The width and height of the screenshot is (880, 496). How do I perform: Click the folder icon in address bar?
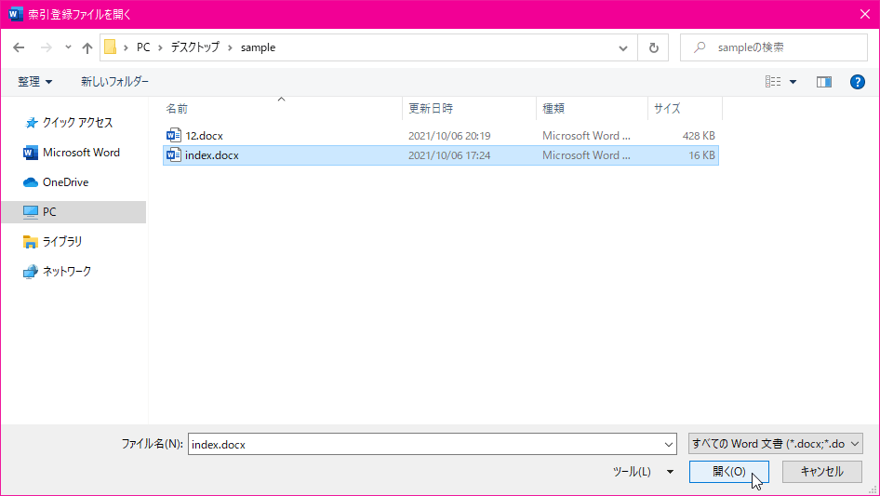[x=111, y=47]
